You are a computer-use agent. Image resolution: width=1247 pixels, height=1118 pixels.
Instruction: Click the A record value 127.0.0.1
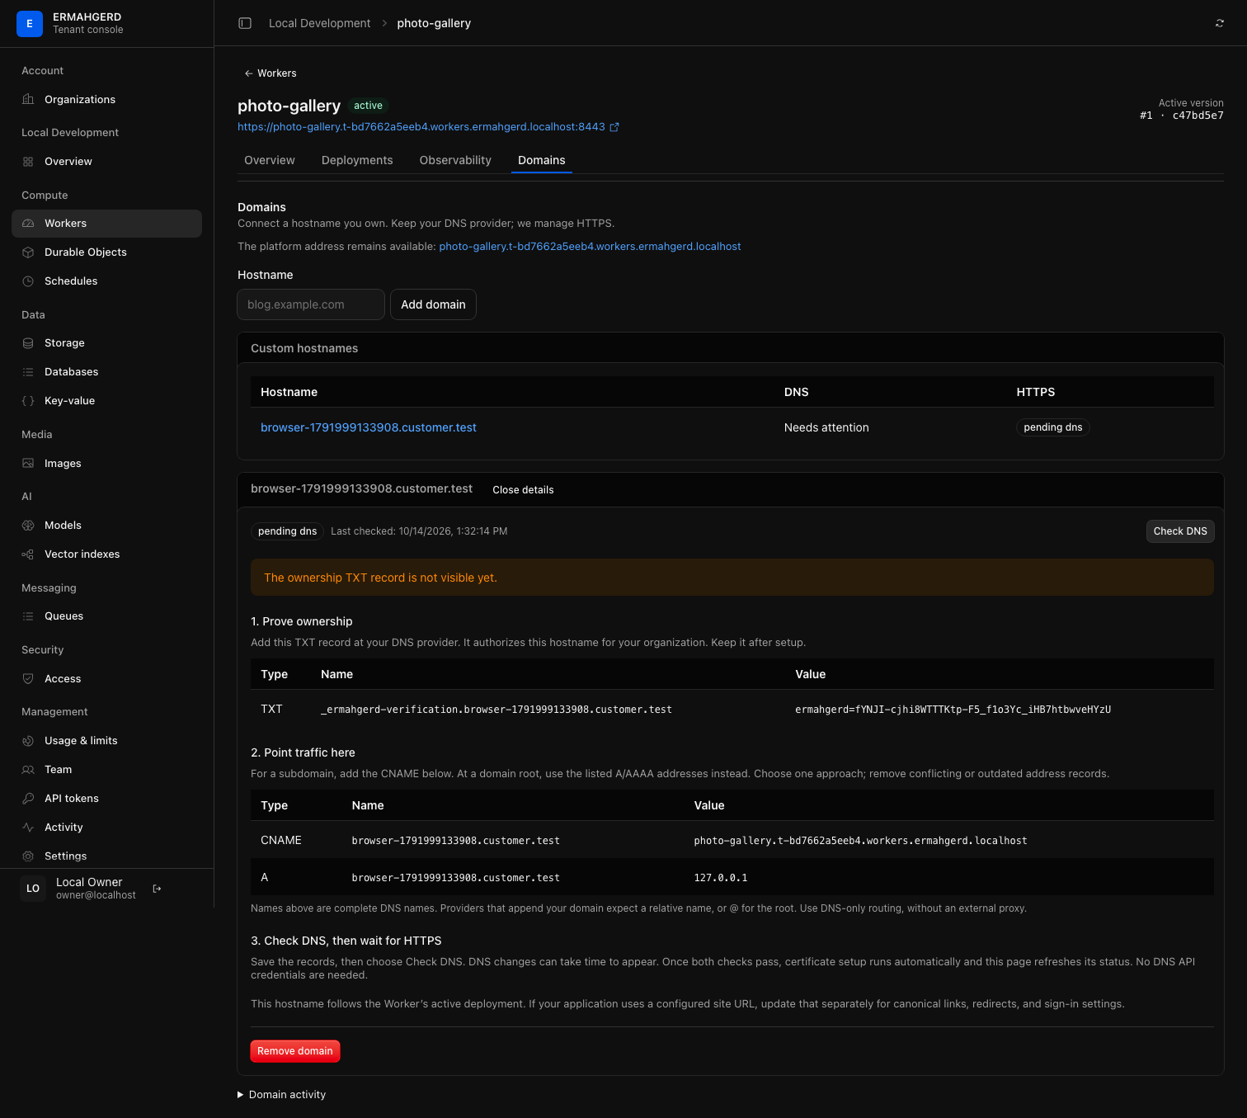[721, 878]
